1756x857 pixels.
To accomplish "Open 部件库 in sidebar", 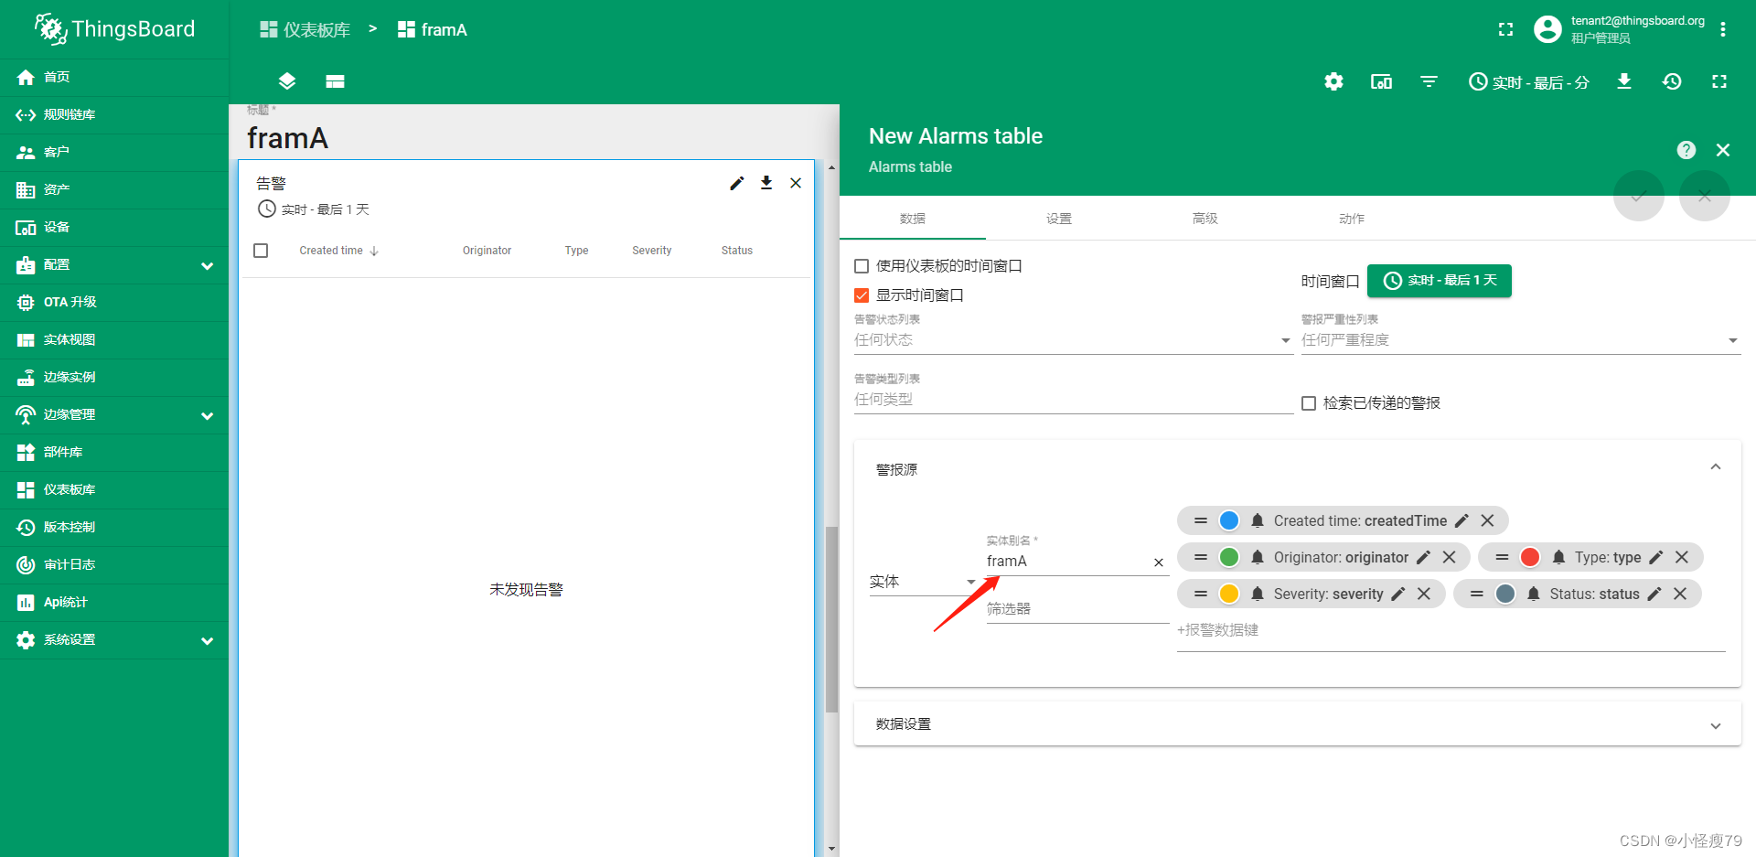I will [x=114, y=452].
